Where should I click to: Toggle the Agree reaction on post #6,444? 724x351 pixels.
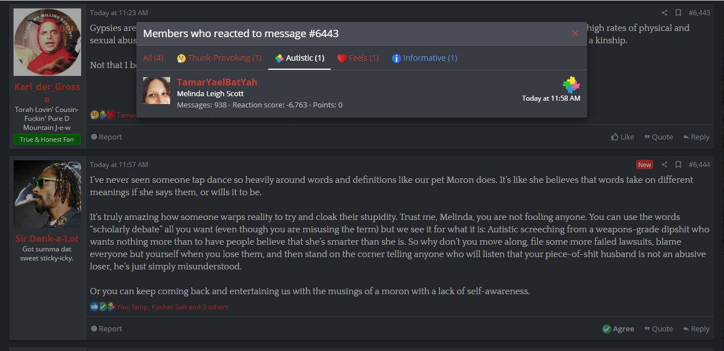(x=618, y=328)
